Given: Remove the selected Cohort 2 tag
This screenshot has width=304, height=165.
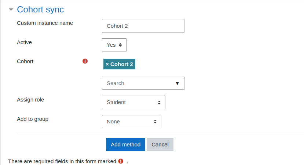Looking at the screenshot, I should coord(119,64).
